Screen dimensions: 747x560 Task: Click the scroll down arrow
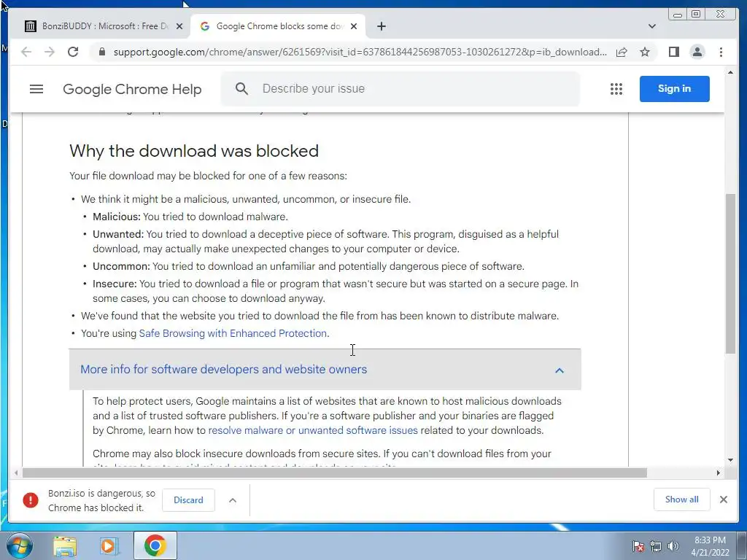point(730,459)
